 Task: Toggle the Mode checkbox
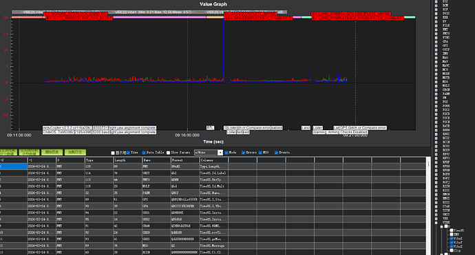point(226,152)
